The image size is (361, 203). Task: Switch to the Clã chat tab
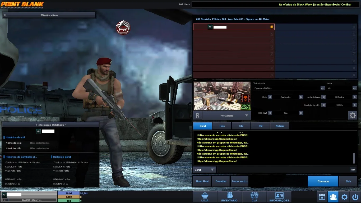(x=241, y=126)
